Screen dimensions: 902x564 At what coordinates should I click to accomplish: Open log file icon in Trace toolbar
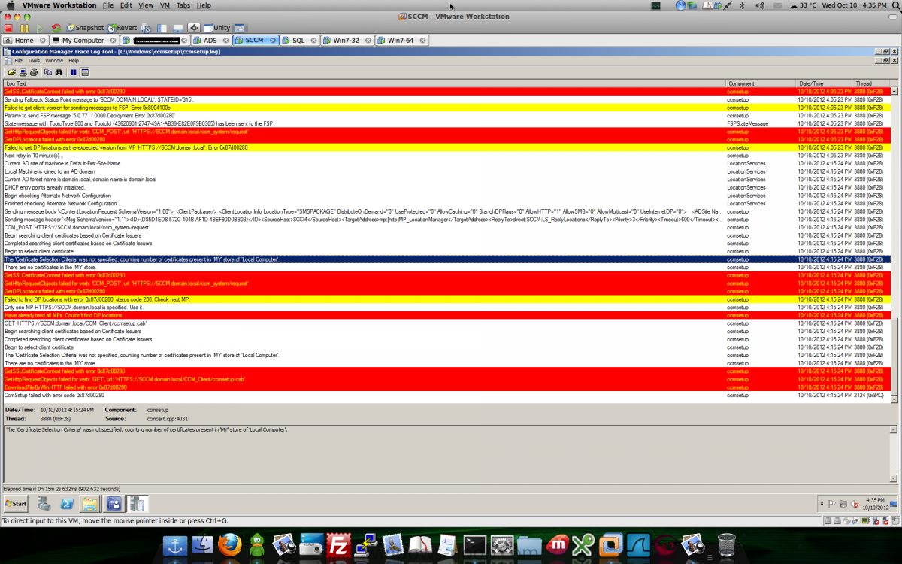[12, 72]
